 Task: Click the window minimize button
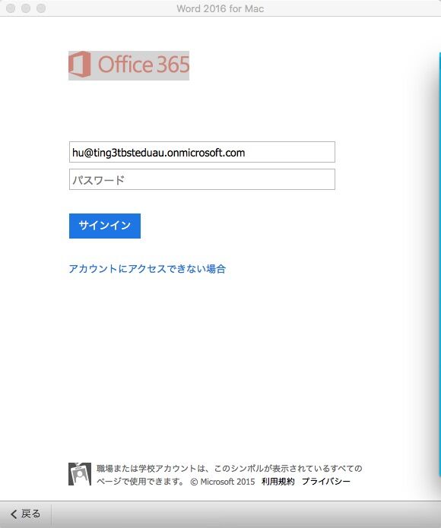[x=26, y=8]
